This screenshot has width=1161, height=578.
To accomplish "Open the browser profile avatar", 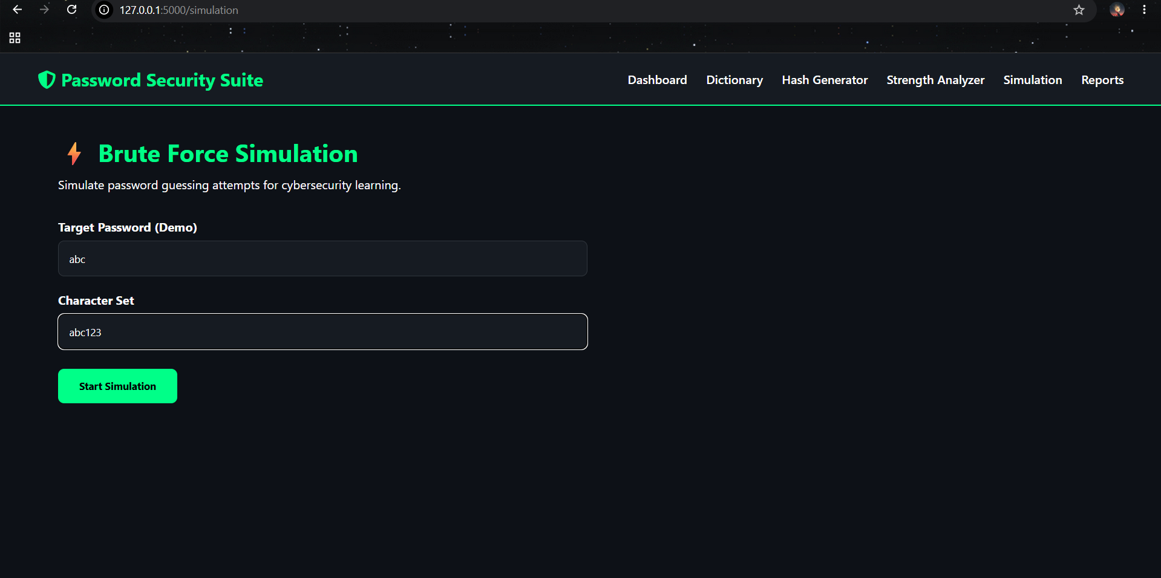I will [1117, 10].
